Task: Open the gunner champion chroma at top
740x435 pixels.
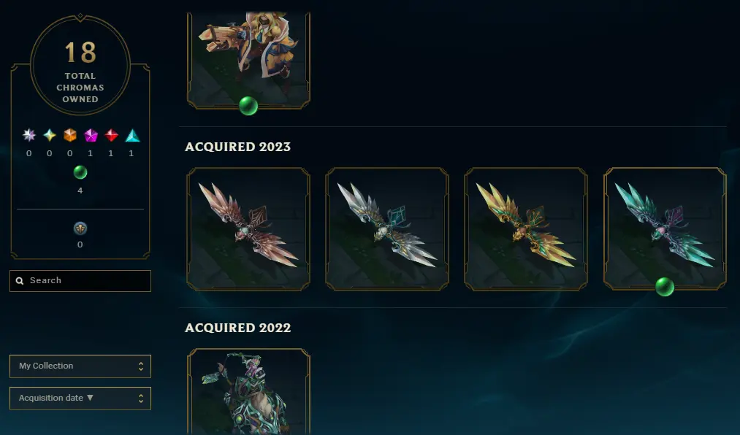Action: [248, 61]
